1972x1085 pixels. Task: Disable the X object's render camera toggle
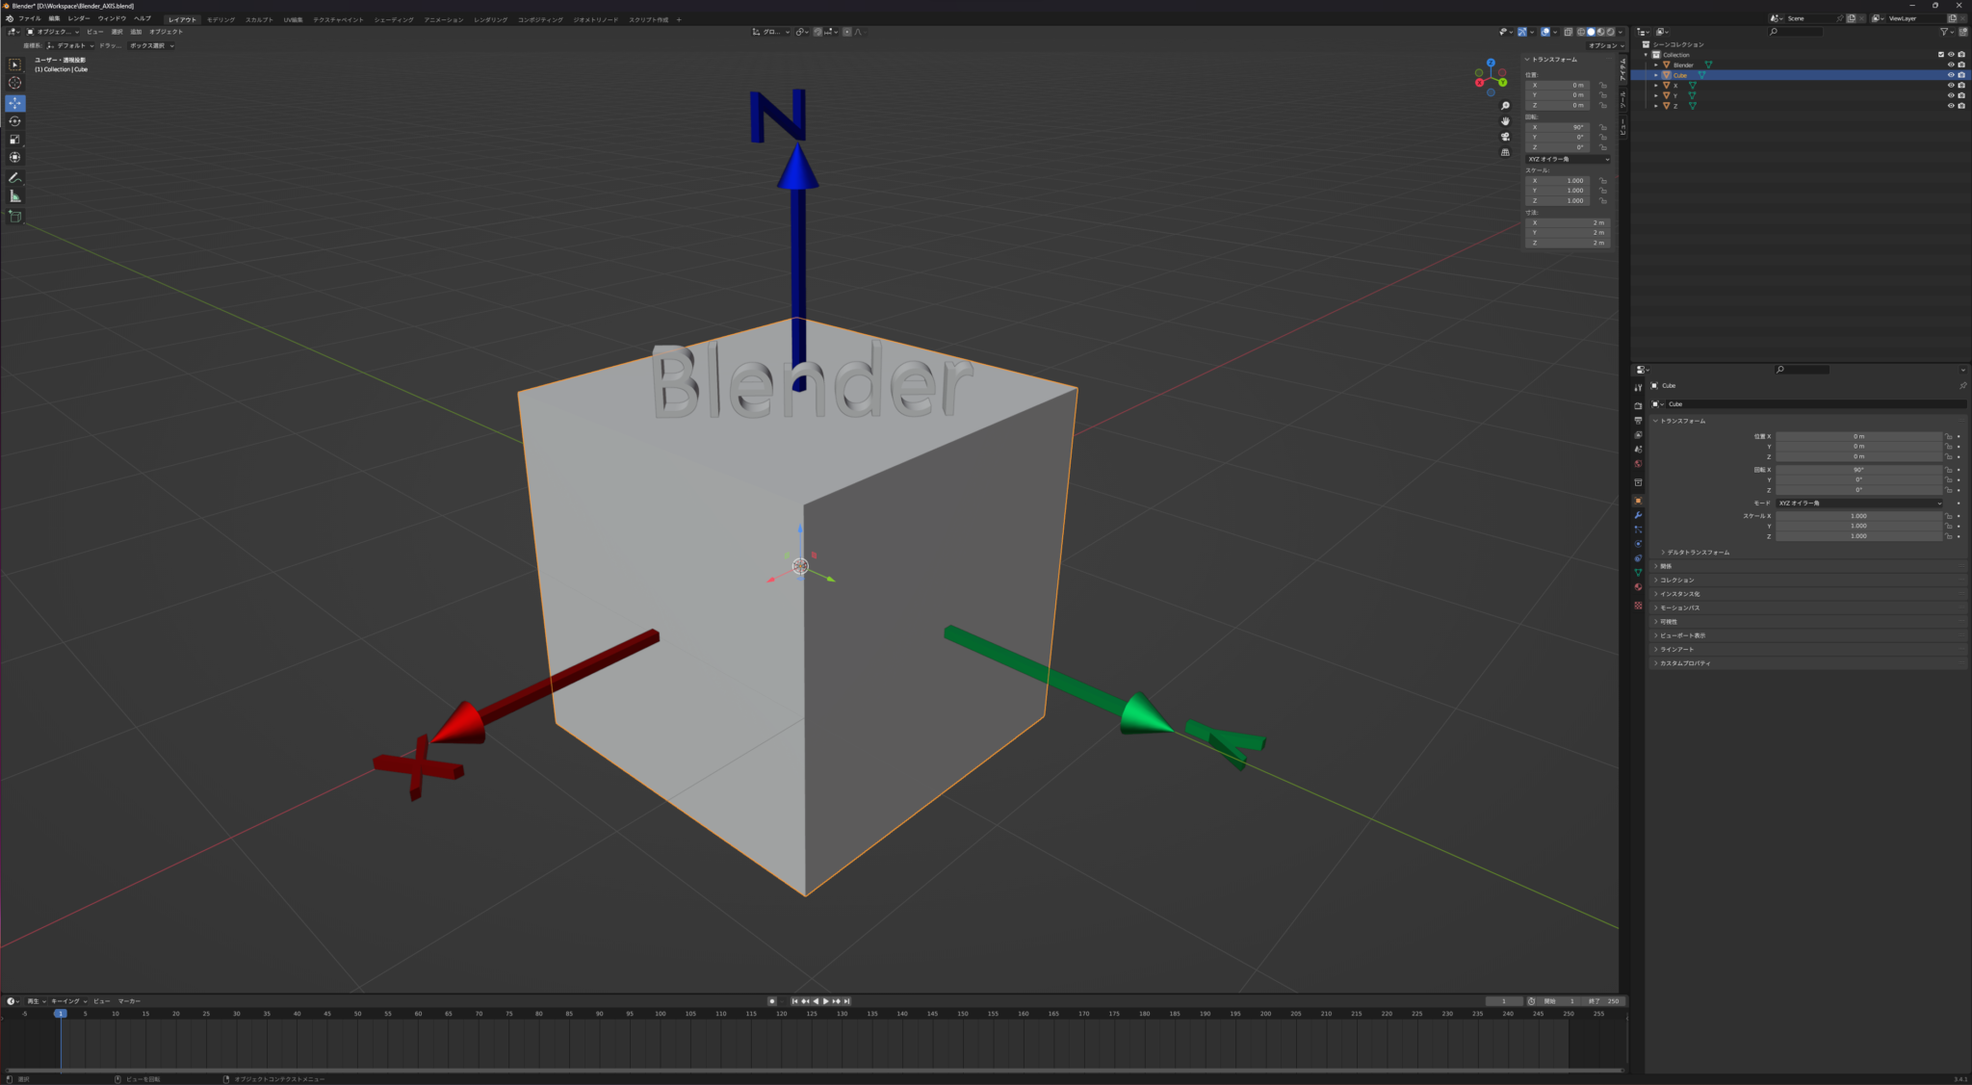click(x=1961, y=86)
